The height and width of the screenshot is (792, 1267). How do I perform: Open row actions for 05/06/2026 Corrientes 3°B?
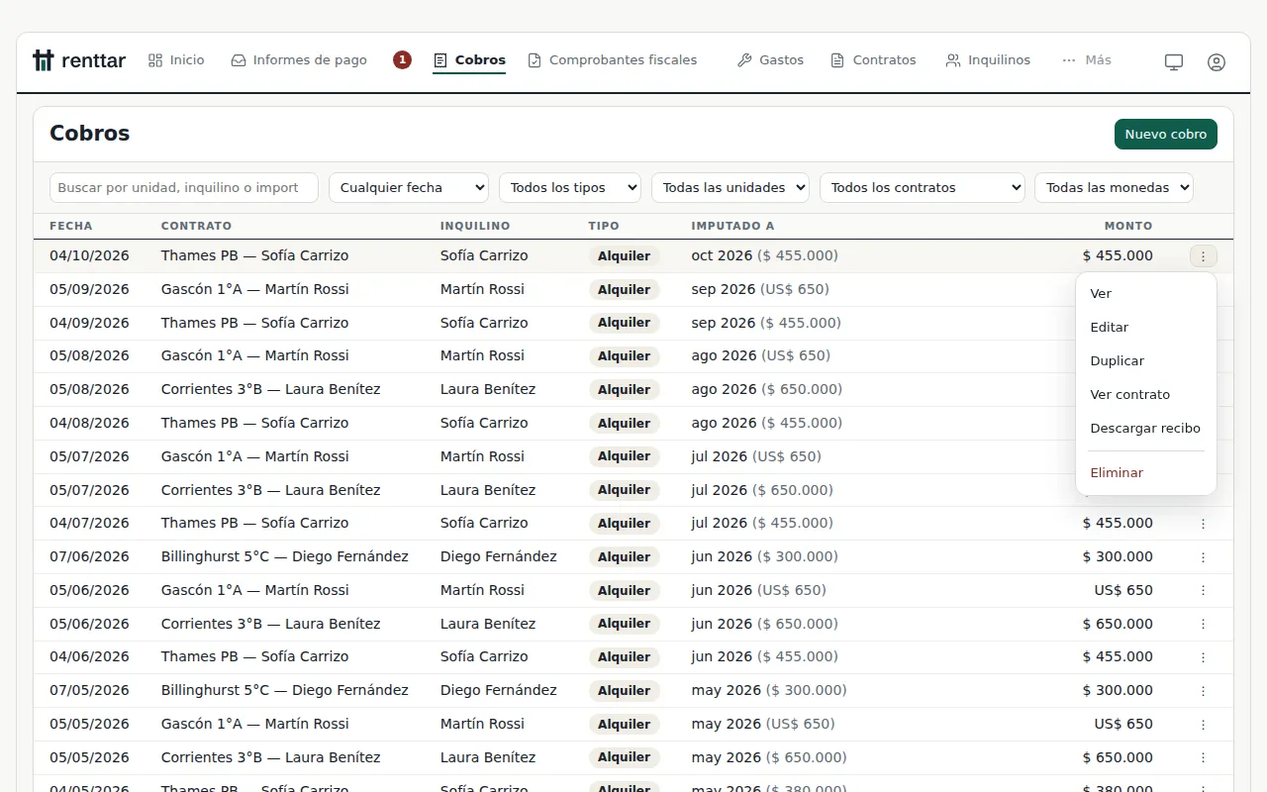[x=1204, y=624]
